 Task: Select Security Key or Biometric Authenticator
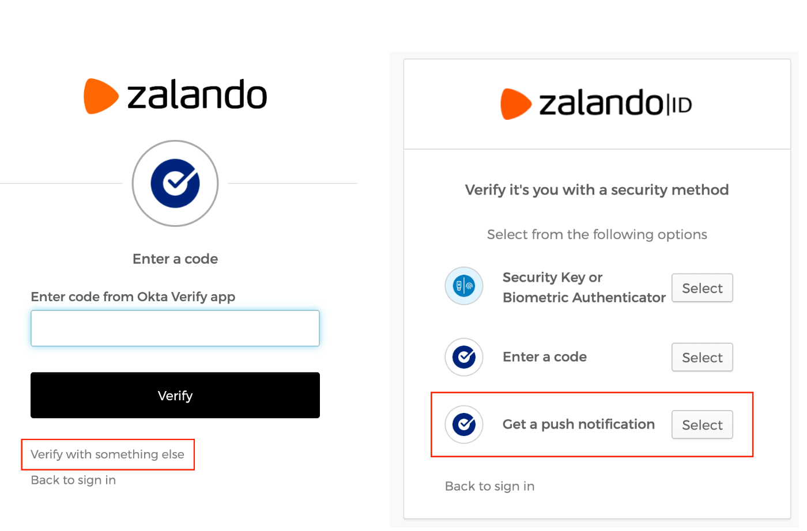point(702,288)
